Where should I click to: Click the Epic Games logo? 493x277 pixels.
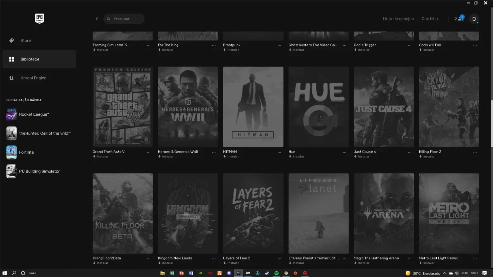39,19
